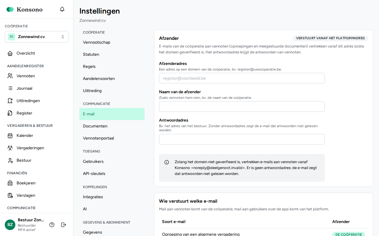
Task: Click the Antwoordadres text field
Action: [242, 139]
